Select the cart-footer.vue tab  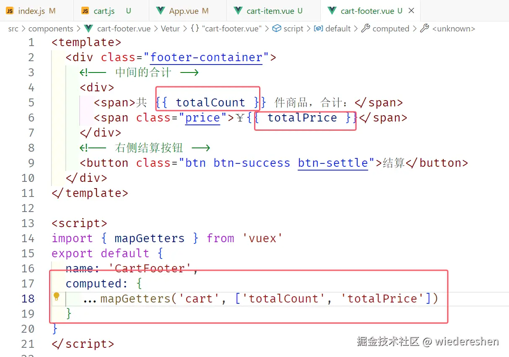point(371,11)
